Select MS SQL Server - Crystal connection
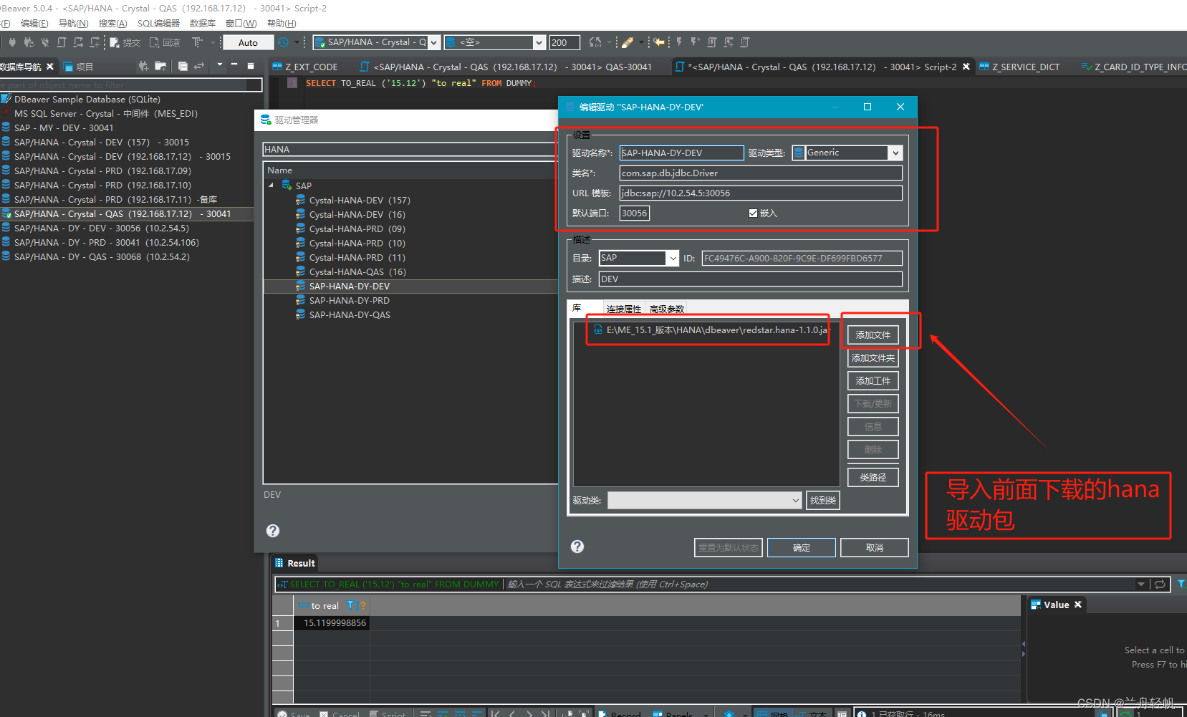Image resolution: width=1187 pixels, height=717 pixels. (106, 113)
